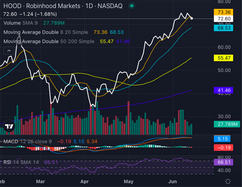
Task: Click the MACD 12 26 close 9 legend
Action: [28, 141]
